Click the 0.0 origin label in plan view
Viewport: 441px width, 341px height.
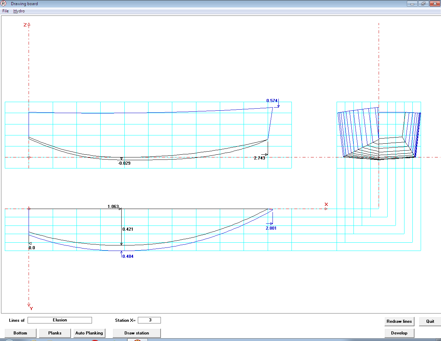tap(32, 248)
